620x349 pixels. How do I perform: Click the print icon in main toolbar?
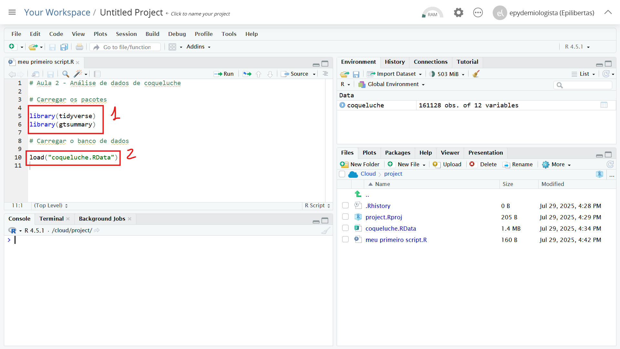click(79, 47)
